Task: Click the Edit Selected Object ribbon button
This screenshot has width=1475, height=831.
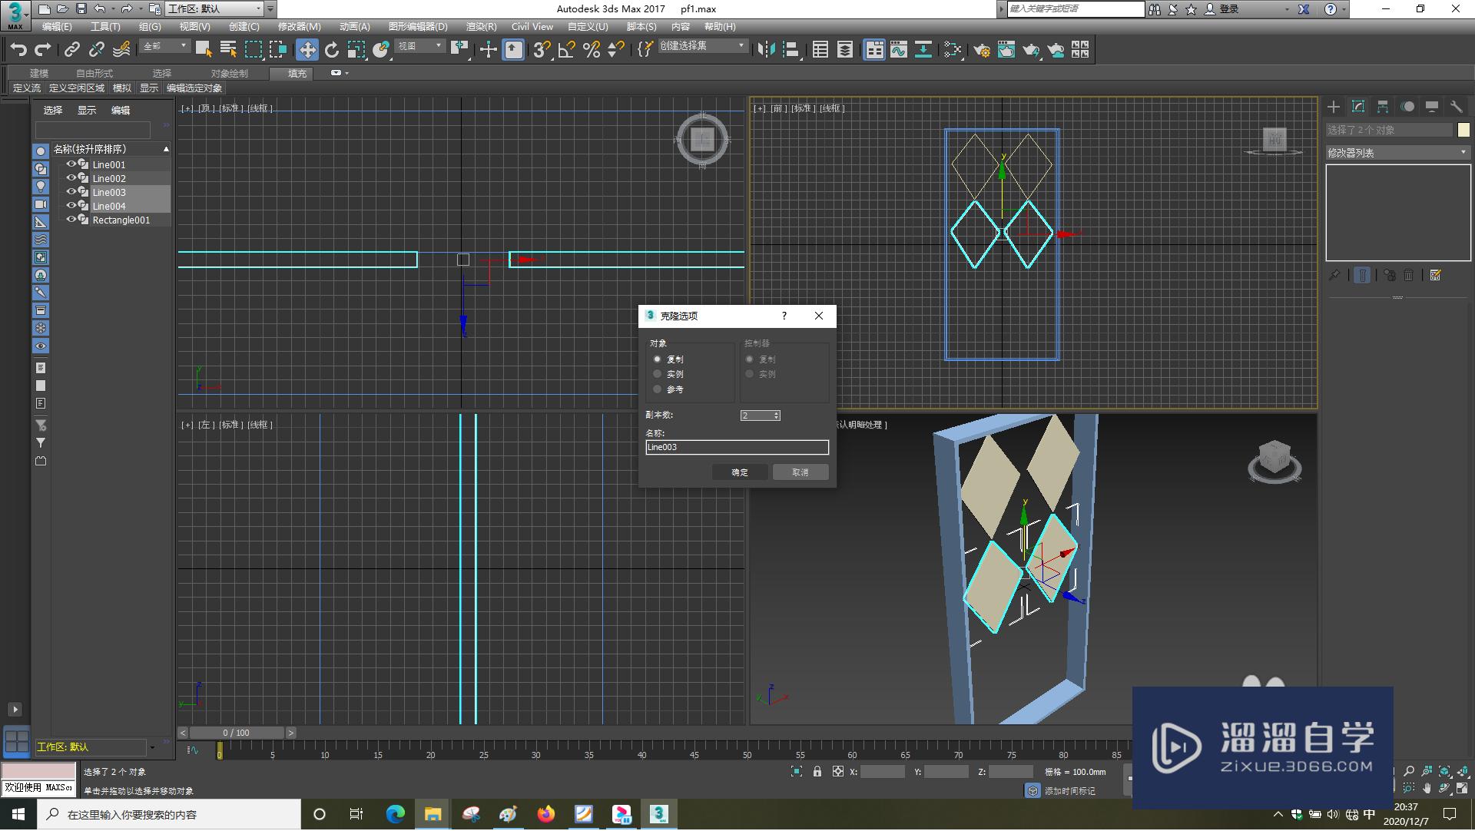Action: 194,88
